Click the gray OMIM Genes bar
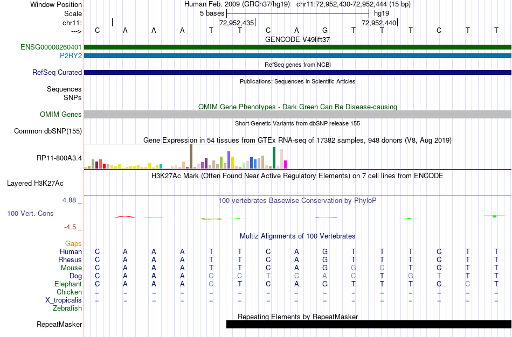Viewport: 512px width, 337px height. tap(298, 114)
